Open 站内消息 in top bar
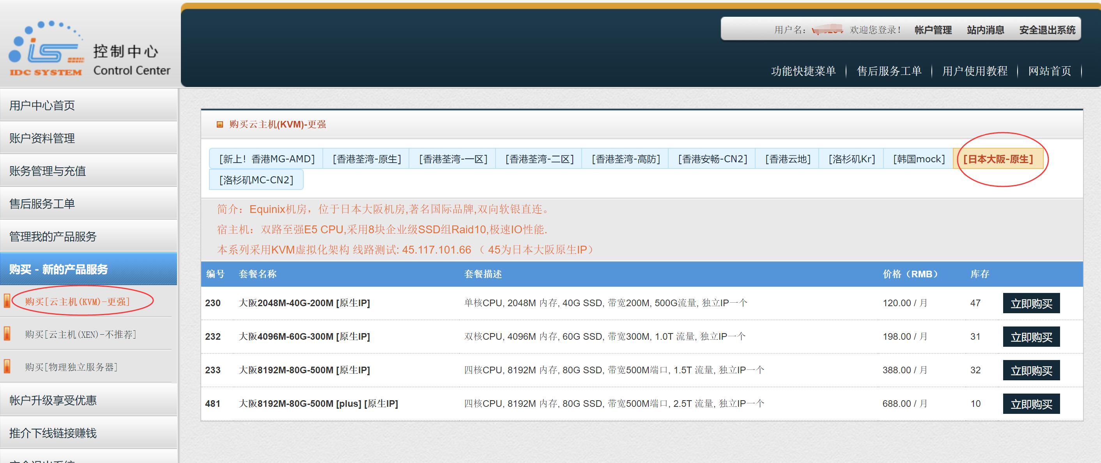The width and height of the screenshot is (1101, 463). (x=986, y=30)
